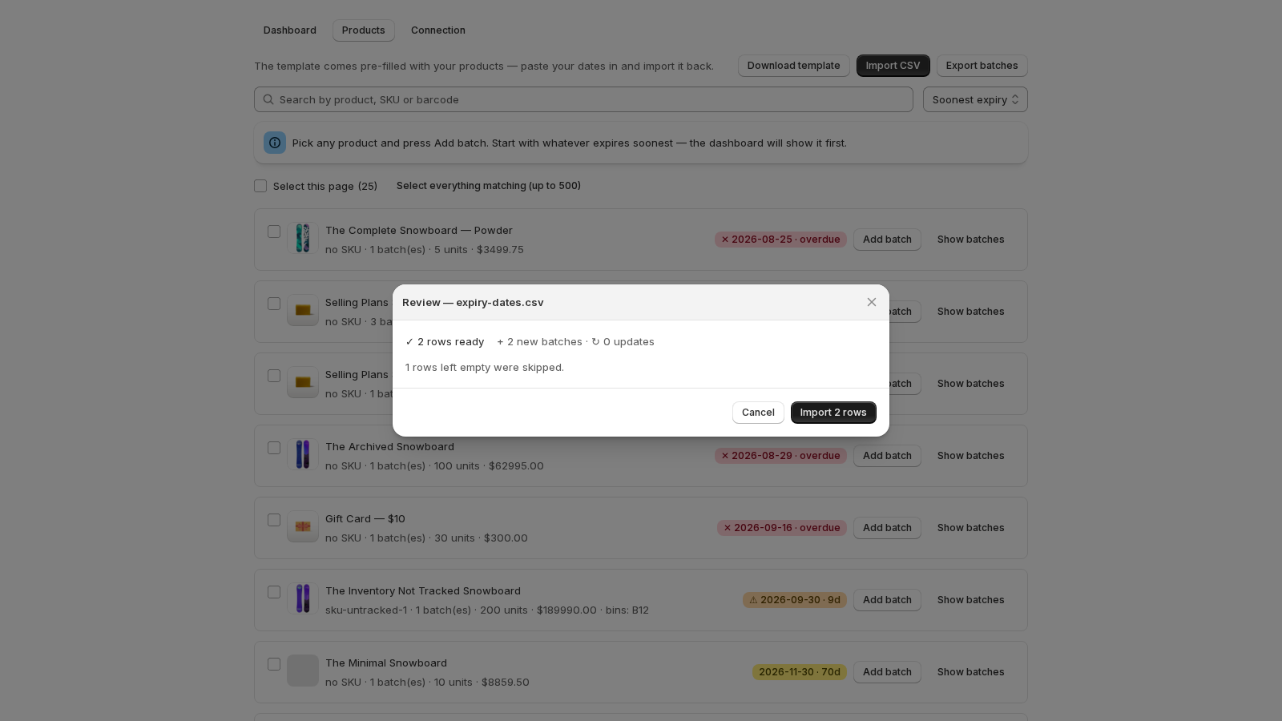Tick Select this page (25) checkbox

(x=260, y=186)
